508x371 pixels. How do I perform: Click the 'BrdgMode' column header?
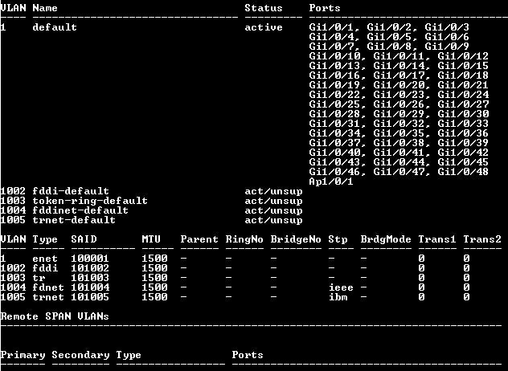(x=386, y=239)
